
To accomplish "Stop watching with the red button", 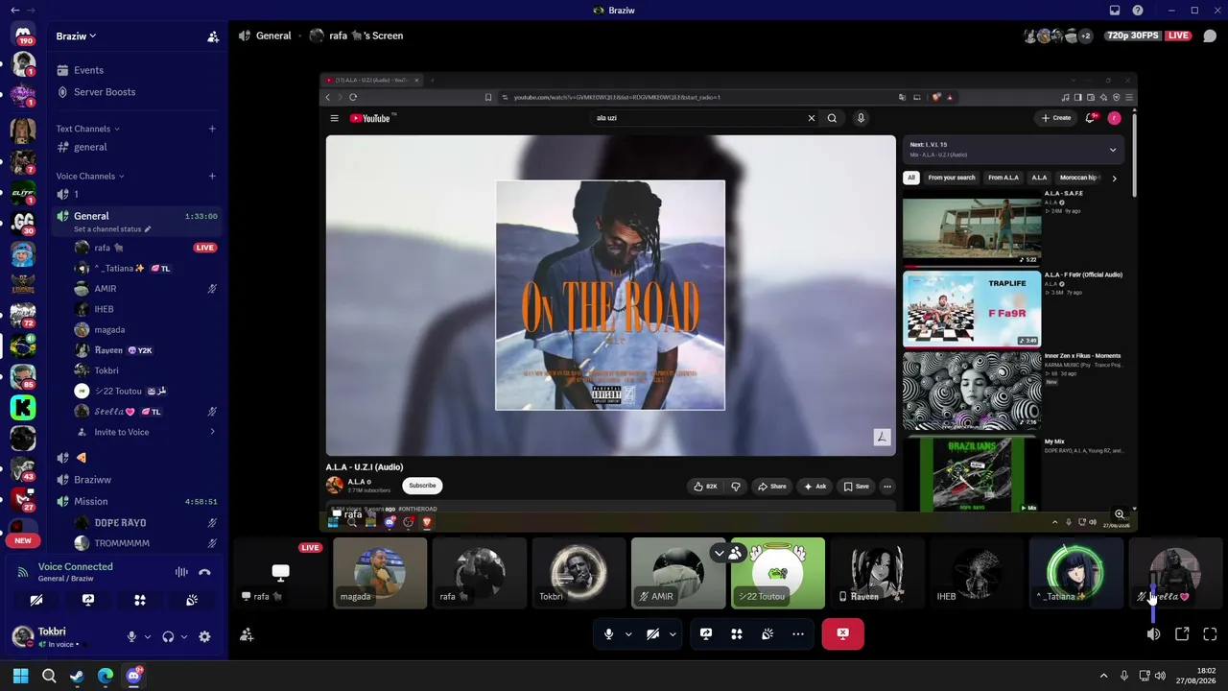I will pyautogui.click(x=842, y=633).
